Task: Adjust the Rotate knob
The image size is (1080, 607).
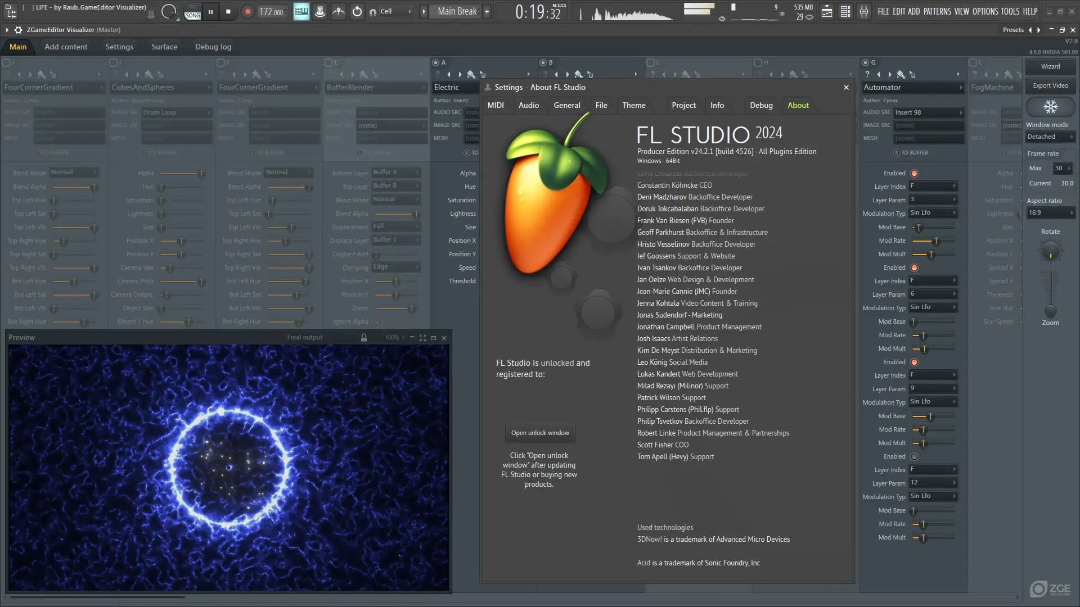Action: coord(1050,252)
